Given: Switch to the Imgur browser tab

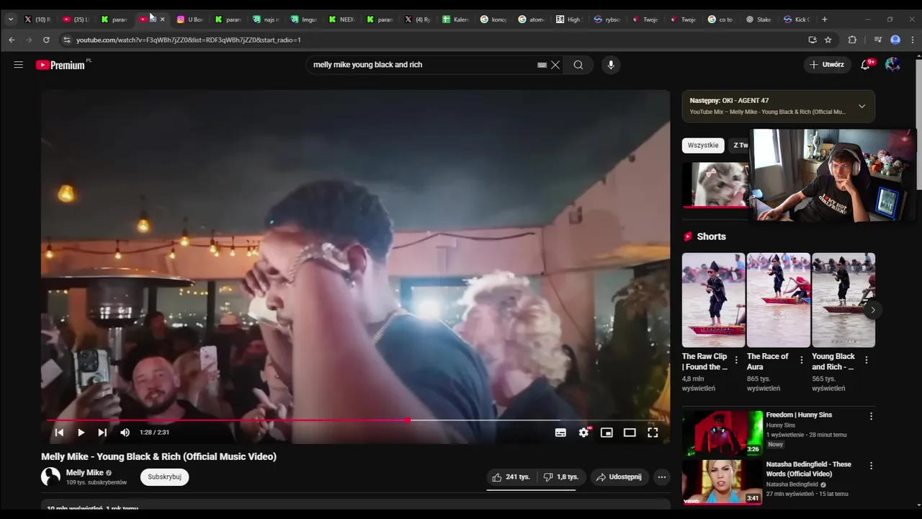Looking at the screenshot, I should pos(303,19).
